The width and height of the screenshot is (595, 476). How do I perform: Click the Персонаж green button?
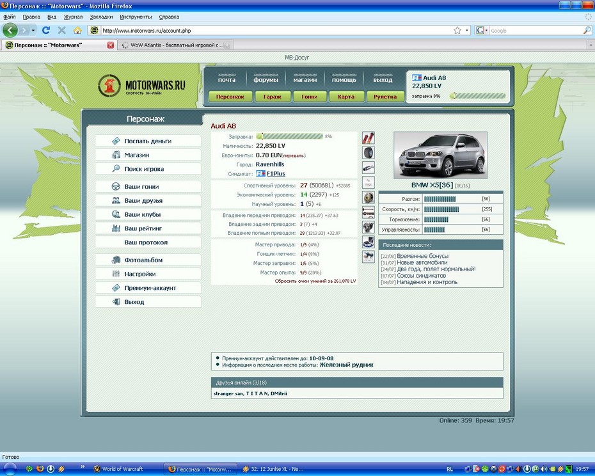230,97
